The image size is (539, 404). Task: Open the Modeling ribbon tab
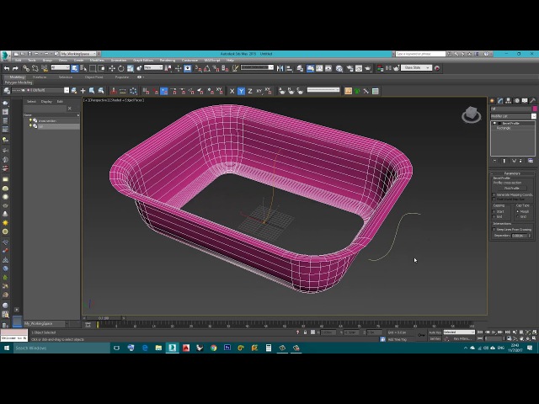tap(17, 77)
